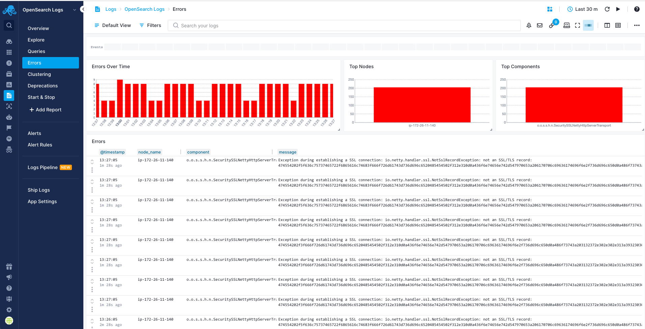Screen dimensions: 645x329
Task: Open the flag icon in left rail
Action: coord(9,128)
